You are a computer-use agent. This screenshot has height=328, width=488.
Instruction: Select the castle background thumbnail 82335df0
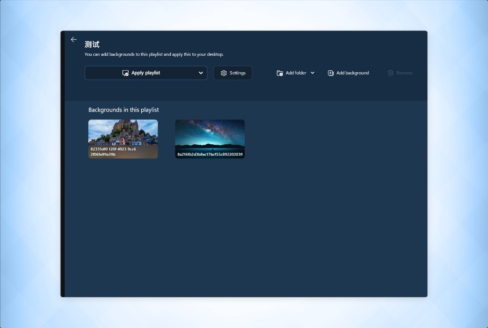click(x=123, y=139)
